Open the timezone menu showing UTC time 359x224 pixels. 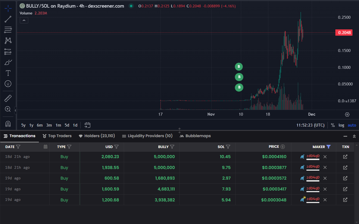310,125
